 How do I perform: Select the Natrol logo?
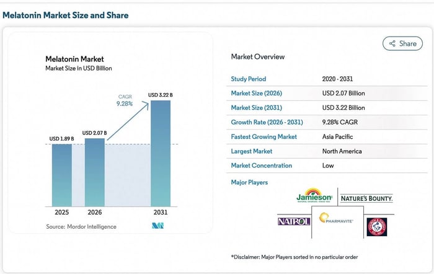click(294, 221)
